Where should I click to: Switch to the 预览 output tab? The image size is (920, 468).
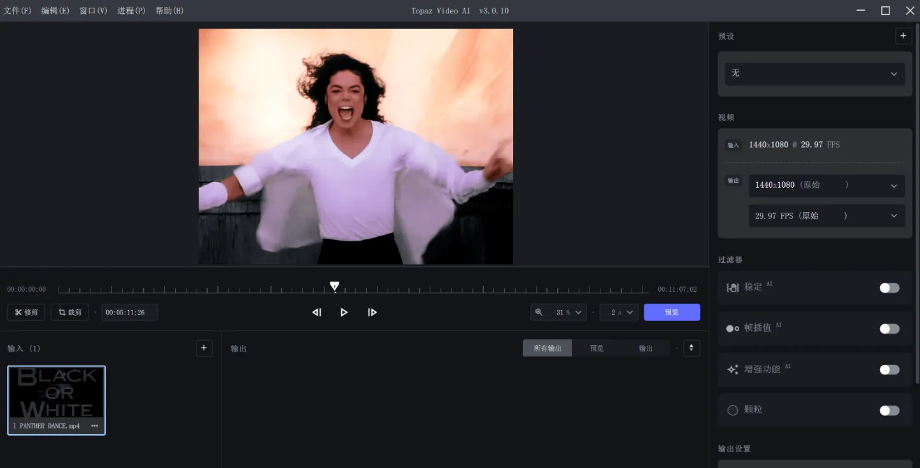coord(597,348)
